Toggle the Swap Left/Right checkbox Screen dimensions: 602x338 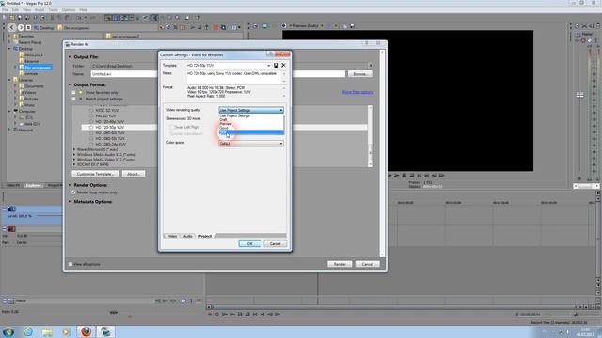[x=172, y=127]
